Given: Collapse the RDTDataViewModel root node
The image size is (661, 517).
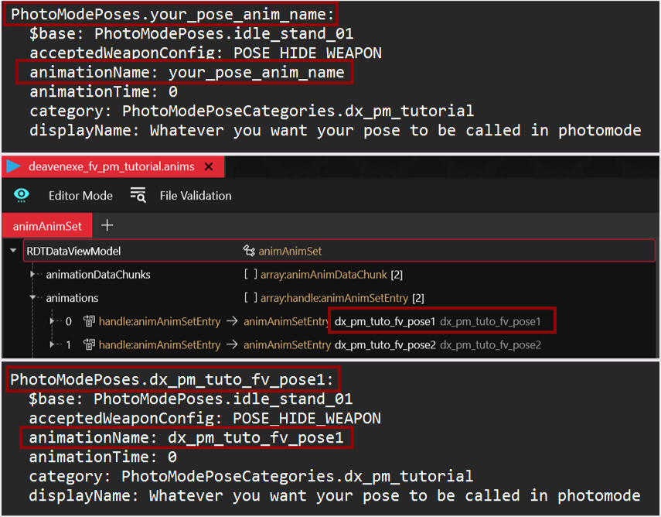Looking at the screenshot, I should pyautogui.click(x=14, y=251).
